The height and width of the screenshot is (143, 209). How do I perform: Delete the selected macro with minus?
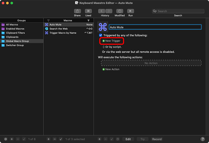click(x=55, y=139)
